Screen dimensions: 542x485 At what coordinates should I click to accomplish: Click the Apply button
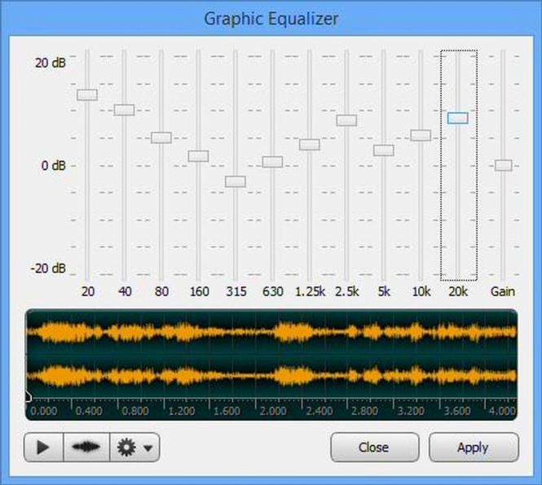pos(474,448)
